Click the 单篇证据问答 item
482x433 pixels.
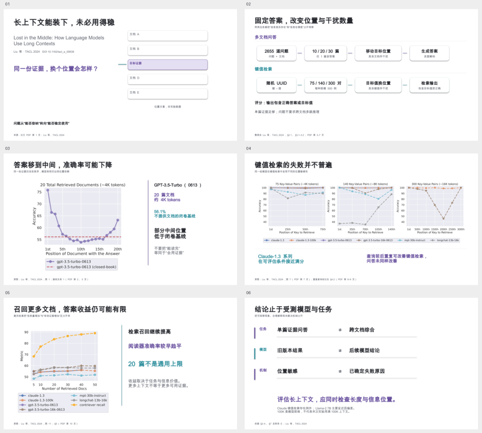pos(292,330)
